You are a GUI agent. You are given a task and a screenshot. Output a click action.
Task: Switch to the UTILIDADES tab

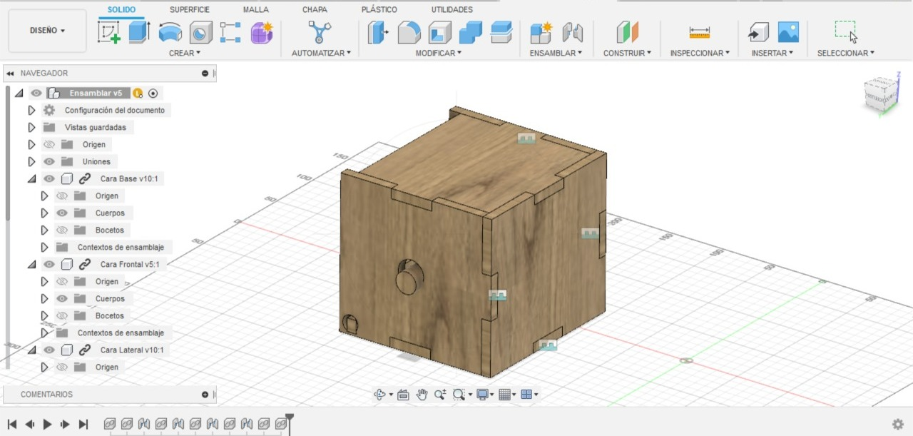pos(452,9)
